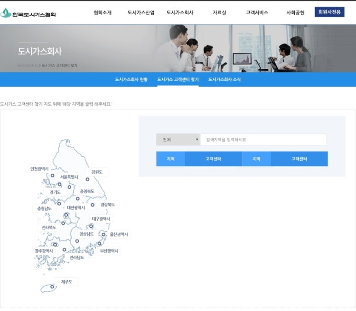Click the map marker dot for 충청북도
Screen dimensions: 356x311
[x=78, y=199]
